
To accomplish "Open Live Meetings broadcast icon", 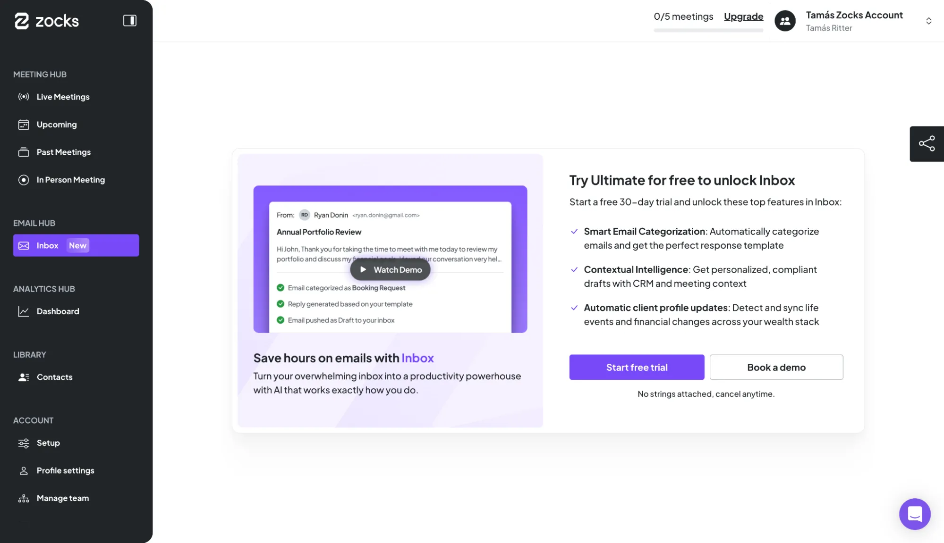I will 24,97.
